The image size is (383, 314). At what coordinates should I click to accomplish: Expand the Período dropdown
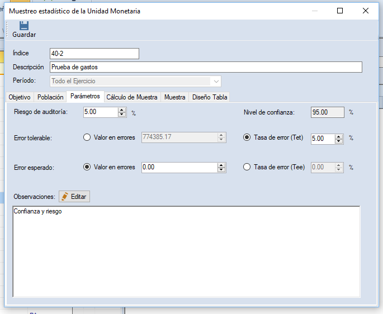pos(216,81)
